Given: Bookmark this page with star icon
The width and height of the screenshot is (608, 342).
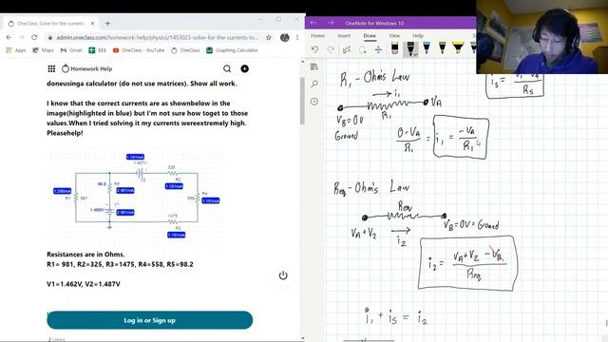Looking at the screenshot, I should [x=269, y=38].
